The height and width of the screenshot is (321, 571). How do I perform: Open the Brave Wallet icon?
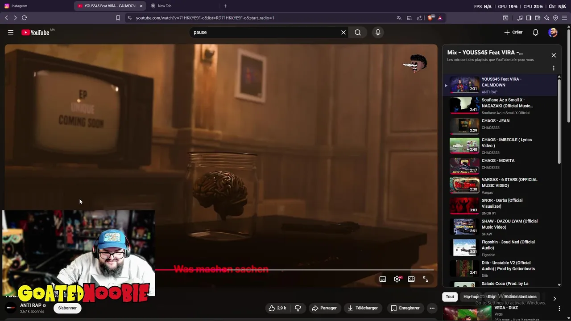pyautogui.click(x=538, y=18)
